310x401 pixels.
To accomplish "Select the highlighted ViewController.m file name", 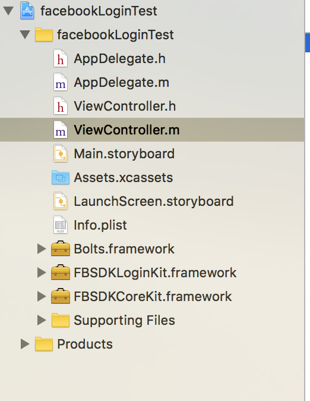I will coord(126,130).
